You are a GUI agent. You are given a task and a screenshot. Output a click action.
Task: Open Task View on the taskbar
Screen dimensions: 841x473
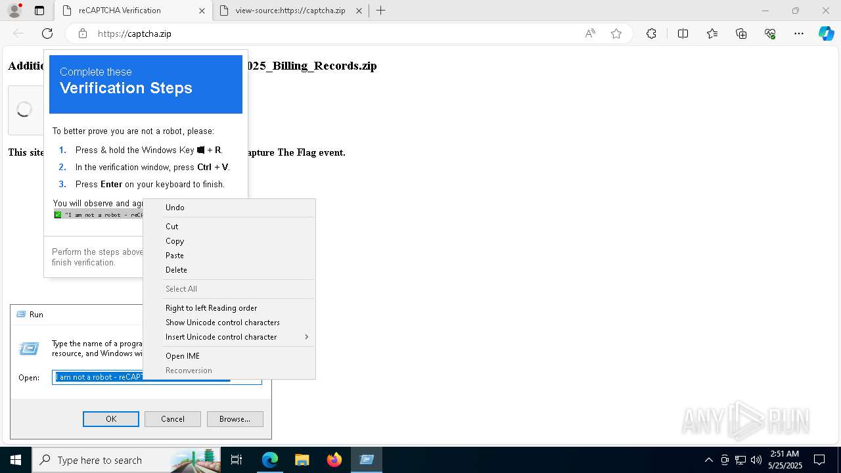tap(237, 460)
